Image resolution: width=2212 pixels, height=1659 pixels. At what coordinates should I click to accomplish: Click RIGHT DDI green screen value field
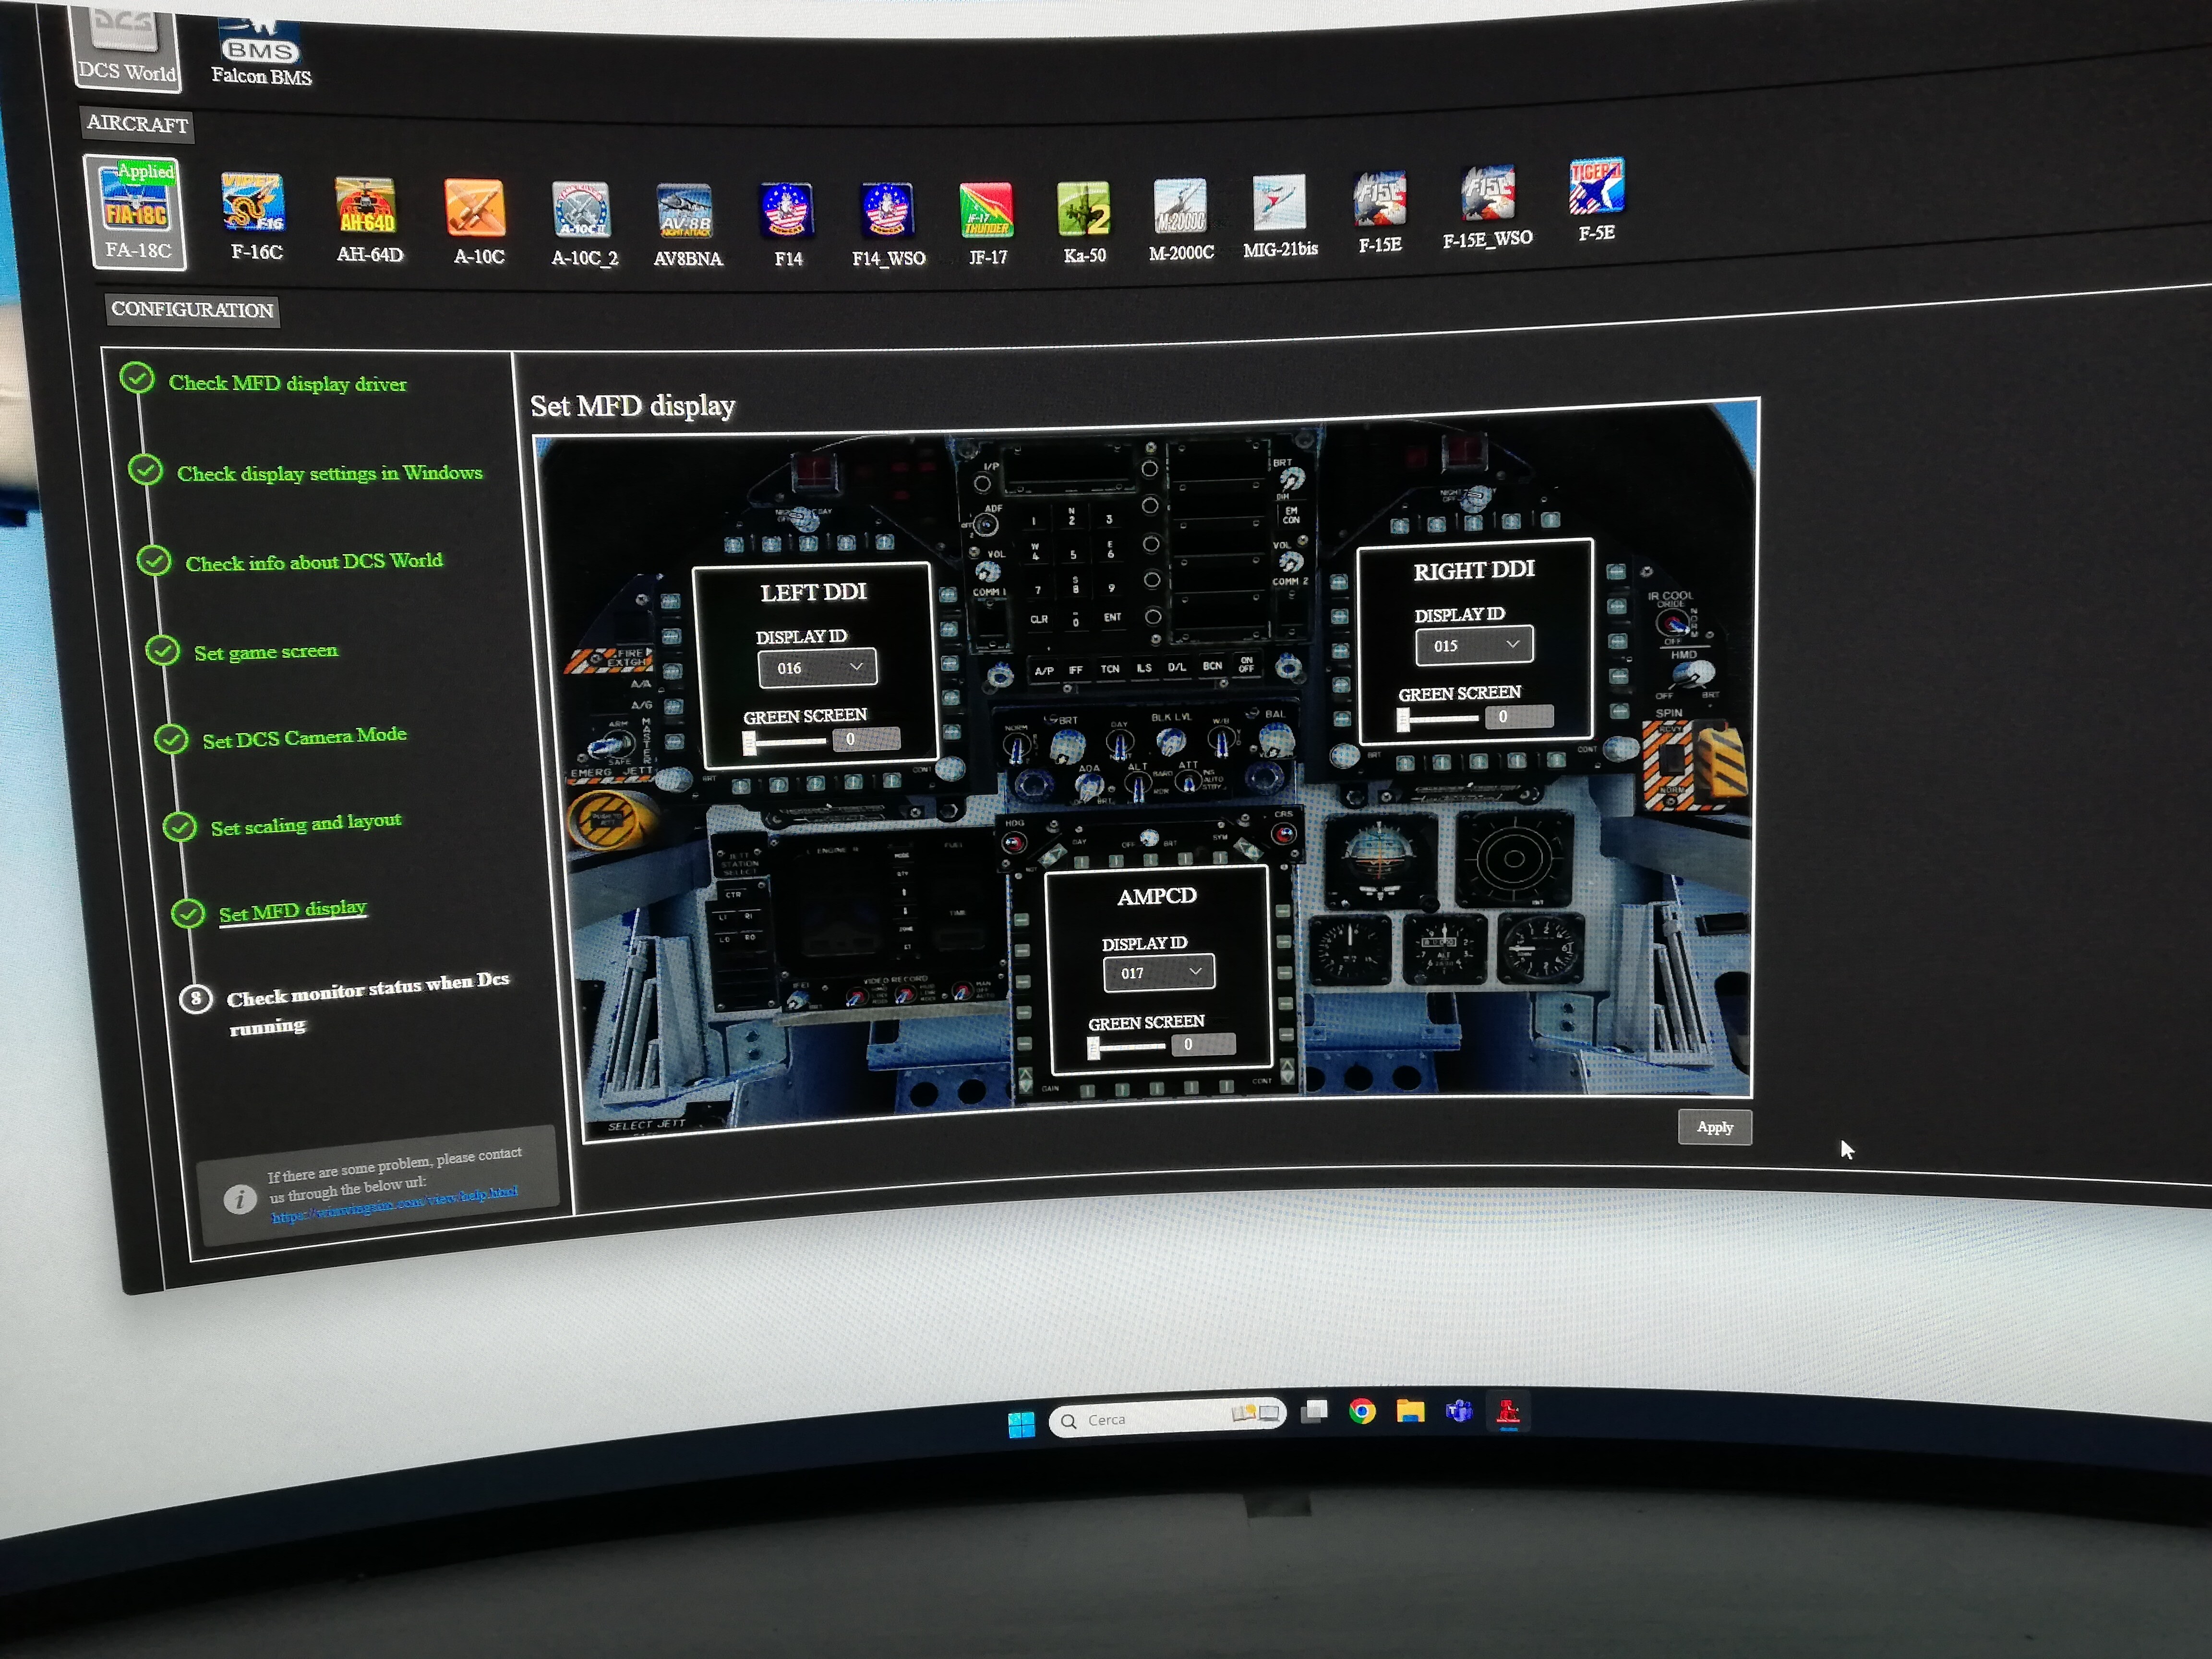pos(1519,716)
